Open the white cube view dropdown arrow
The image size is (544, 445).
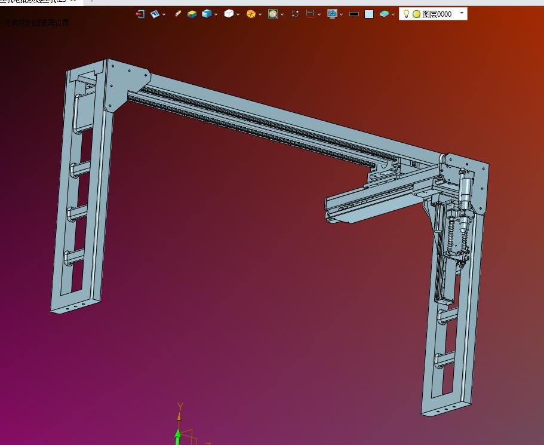[238, 14]
